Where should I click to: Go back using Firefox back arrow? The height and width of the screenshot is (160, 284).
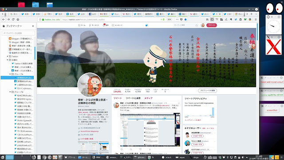[4, 20]
